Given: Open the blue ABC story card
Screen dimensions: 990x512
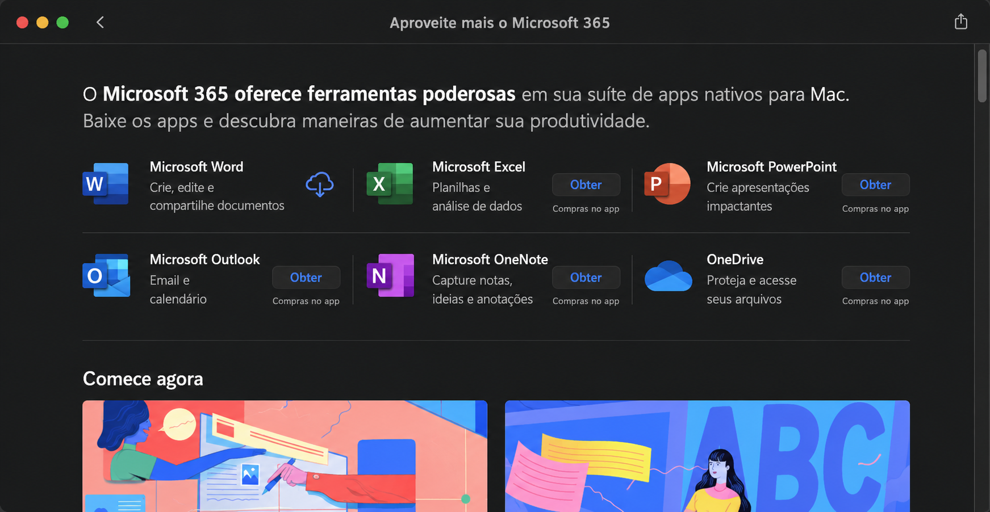Looking at the screenshot, I should pos(707,456).
